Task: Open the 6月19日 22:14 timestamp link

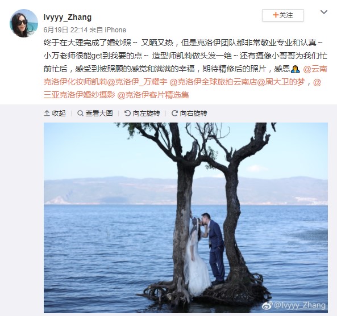Action: click(x=65, y=30)
